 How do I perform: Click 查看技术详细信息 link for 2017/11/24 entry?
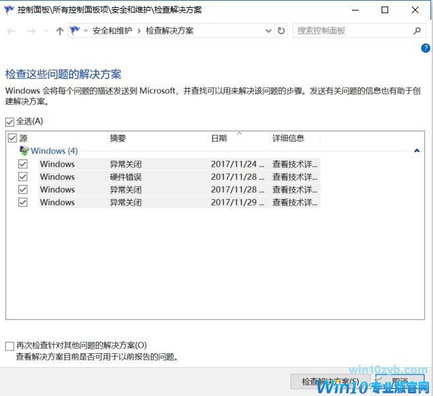[295, 164]
